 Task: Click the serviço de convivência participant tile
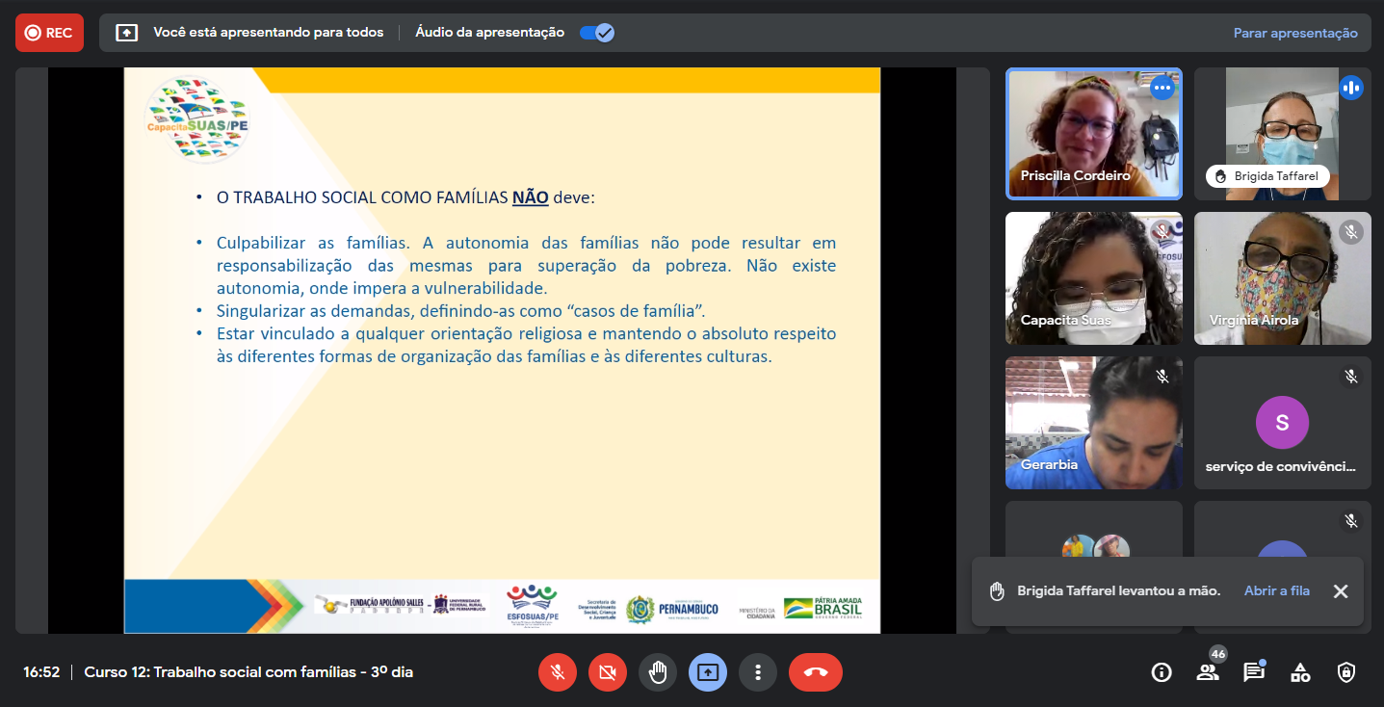1282,423
